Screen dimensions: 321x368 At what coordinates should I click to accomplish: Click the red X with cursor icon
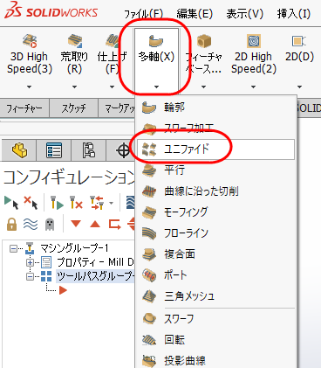tap(31, 203)
